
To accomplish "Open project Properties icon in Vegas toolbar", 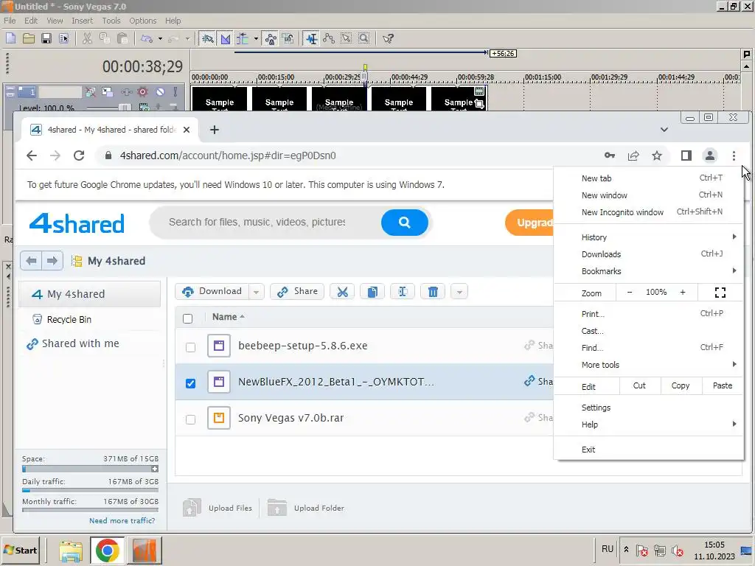I will (x=63, y=38).
